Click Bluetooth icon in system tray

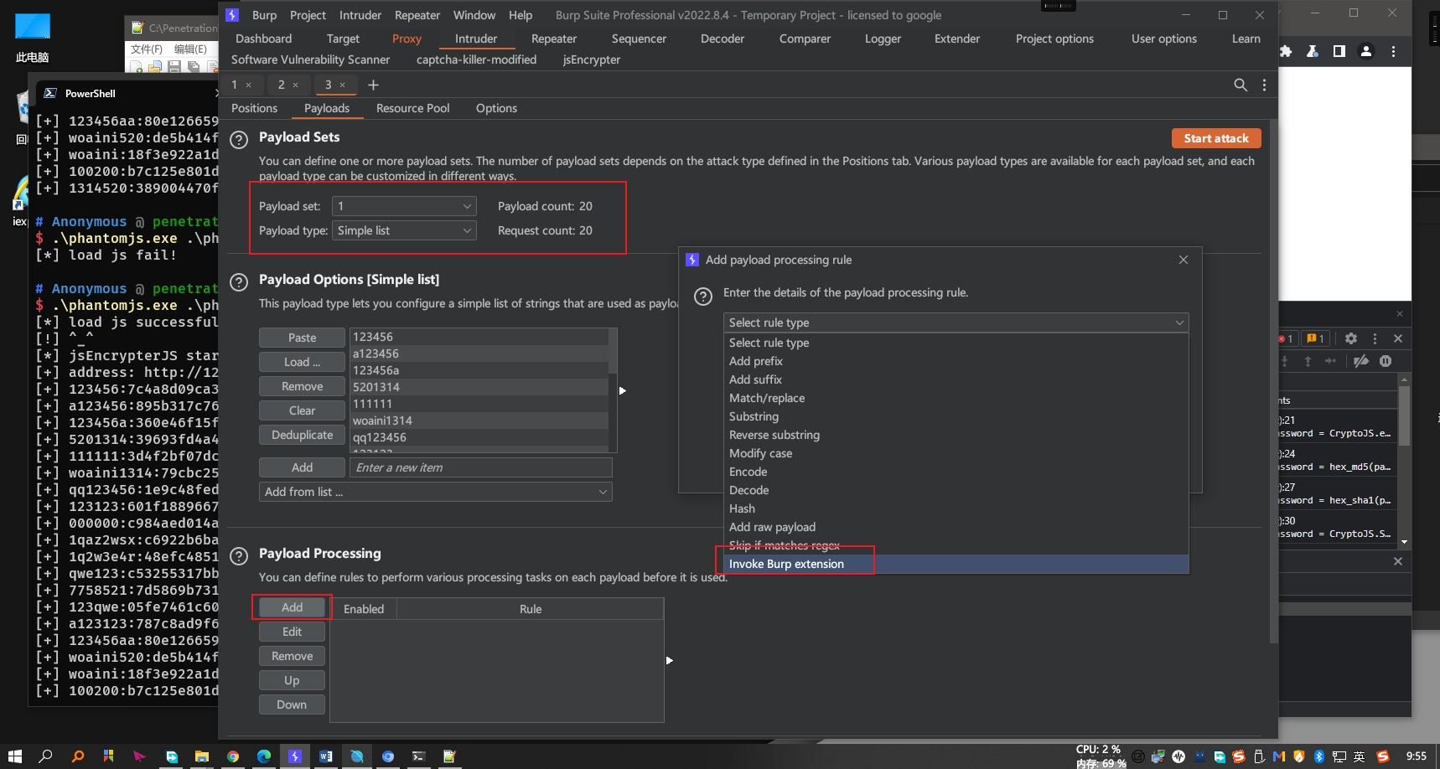coord(1318,756)
